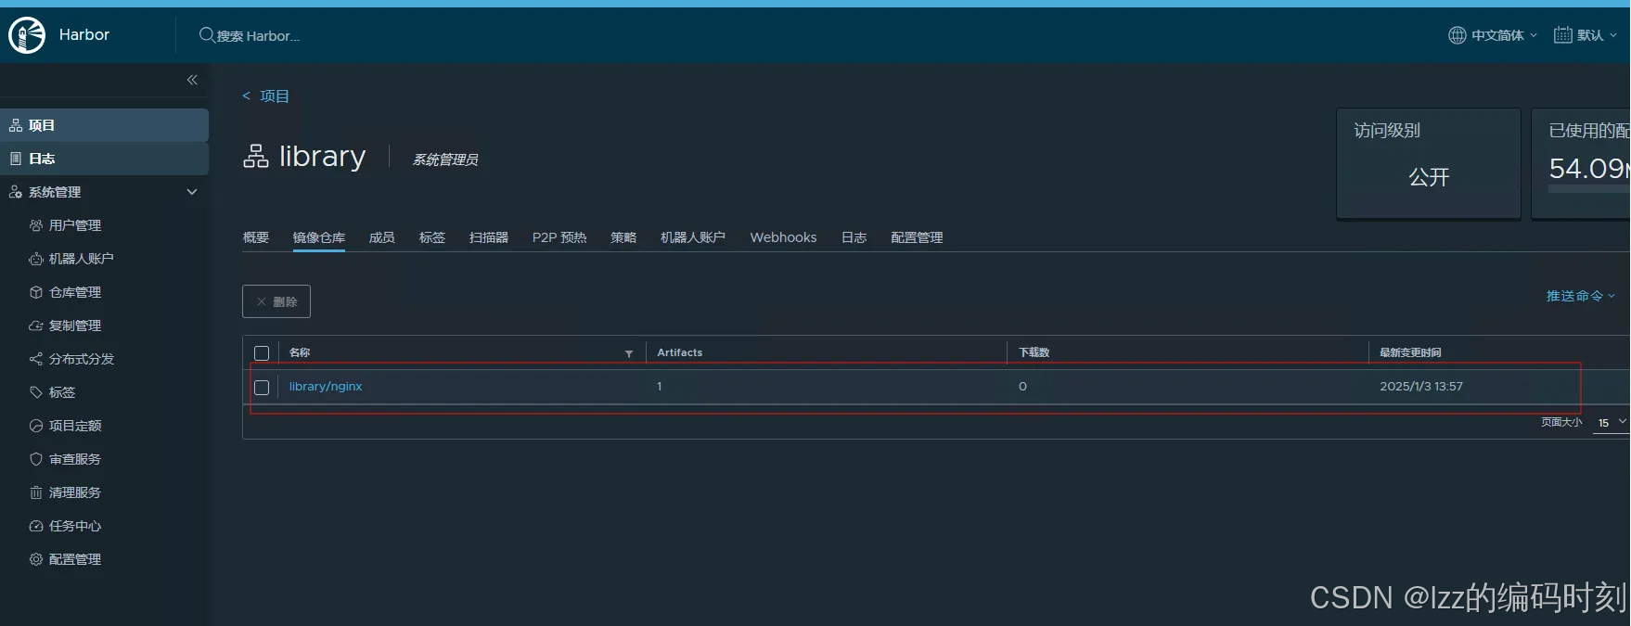The width and height of the screenshot is (1631, 626).
Task: Click the 2025/1/3 13:57 timestamp cell
Action: coord(1421,387)
